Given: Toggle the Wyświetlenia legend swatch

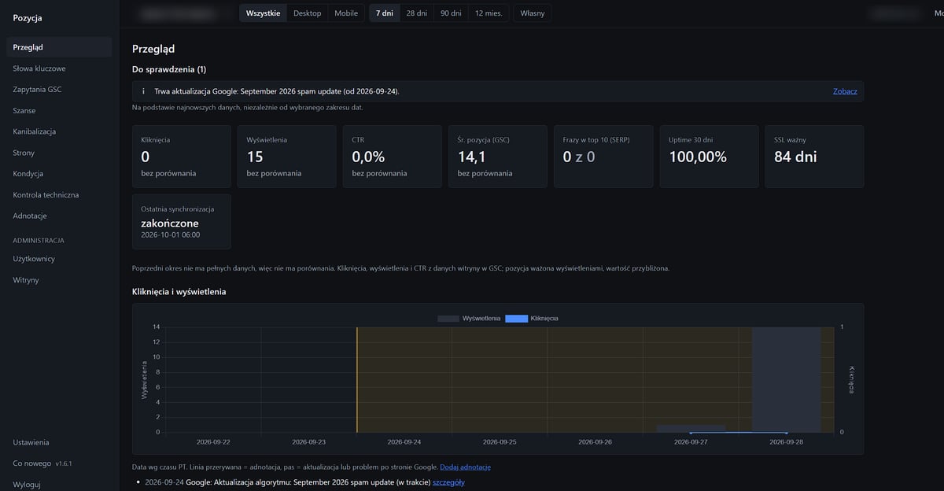Looking at the screenshot, I should click(x=448, y=318).
